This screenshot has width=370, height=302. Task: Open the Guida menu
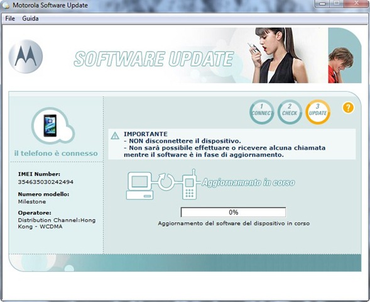(30, 18)
